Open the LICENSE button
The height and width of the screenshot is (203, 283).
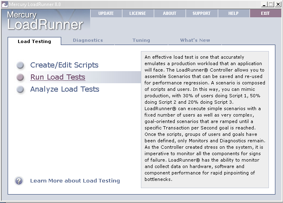pos(138,13)
